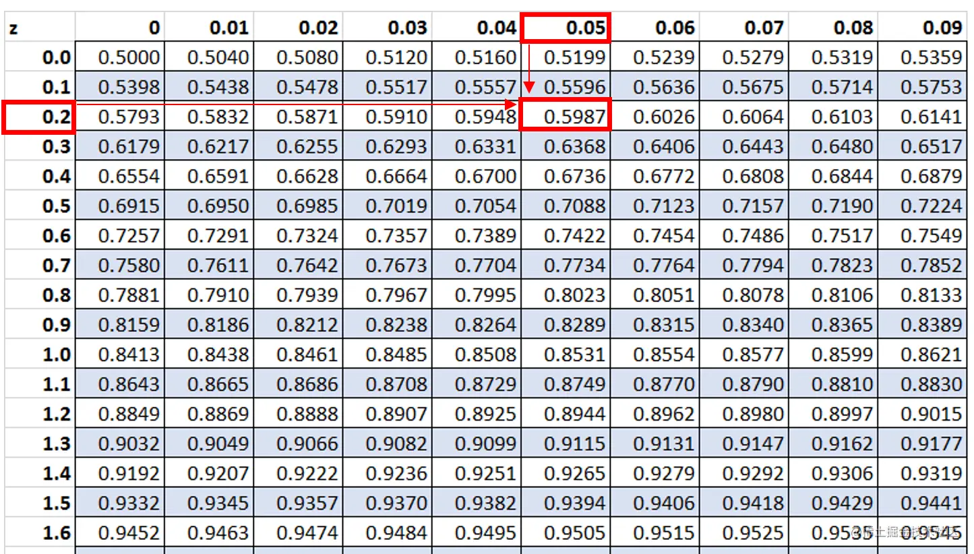The image size is (974, 554).
Task: Select the cell containing 0.9015
Action: click(923, 412)
